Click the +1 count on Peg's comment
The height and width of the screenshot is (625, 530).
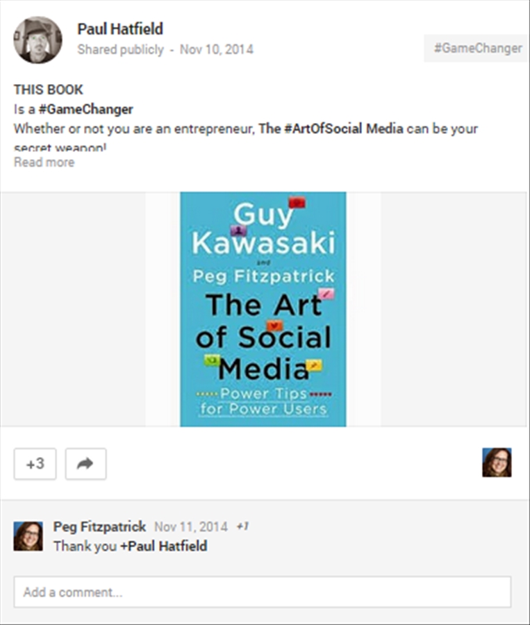click(243, 526)
